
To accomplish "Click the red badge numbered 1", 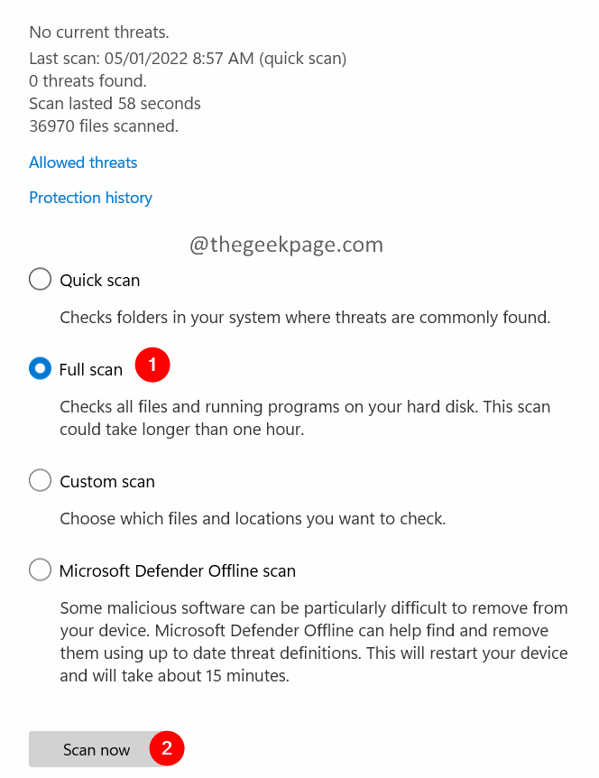I will 152,365.
